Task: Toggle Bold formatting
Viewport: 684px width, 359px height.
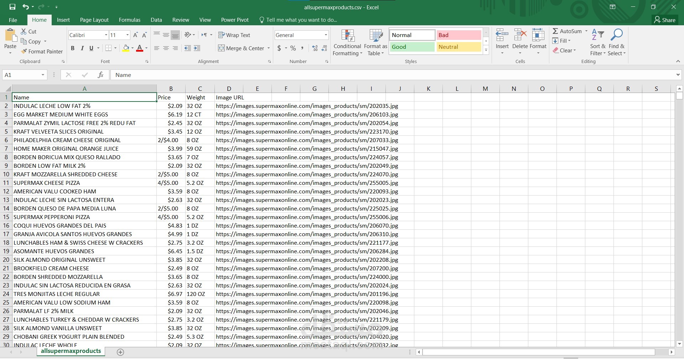Action: tap(73, 48)
